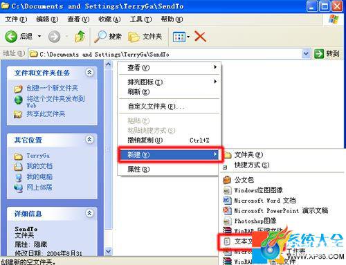Click the briefcase icon for 公文包
346x265 pixels.
coord(227,180)
